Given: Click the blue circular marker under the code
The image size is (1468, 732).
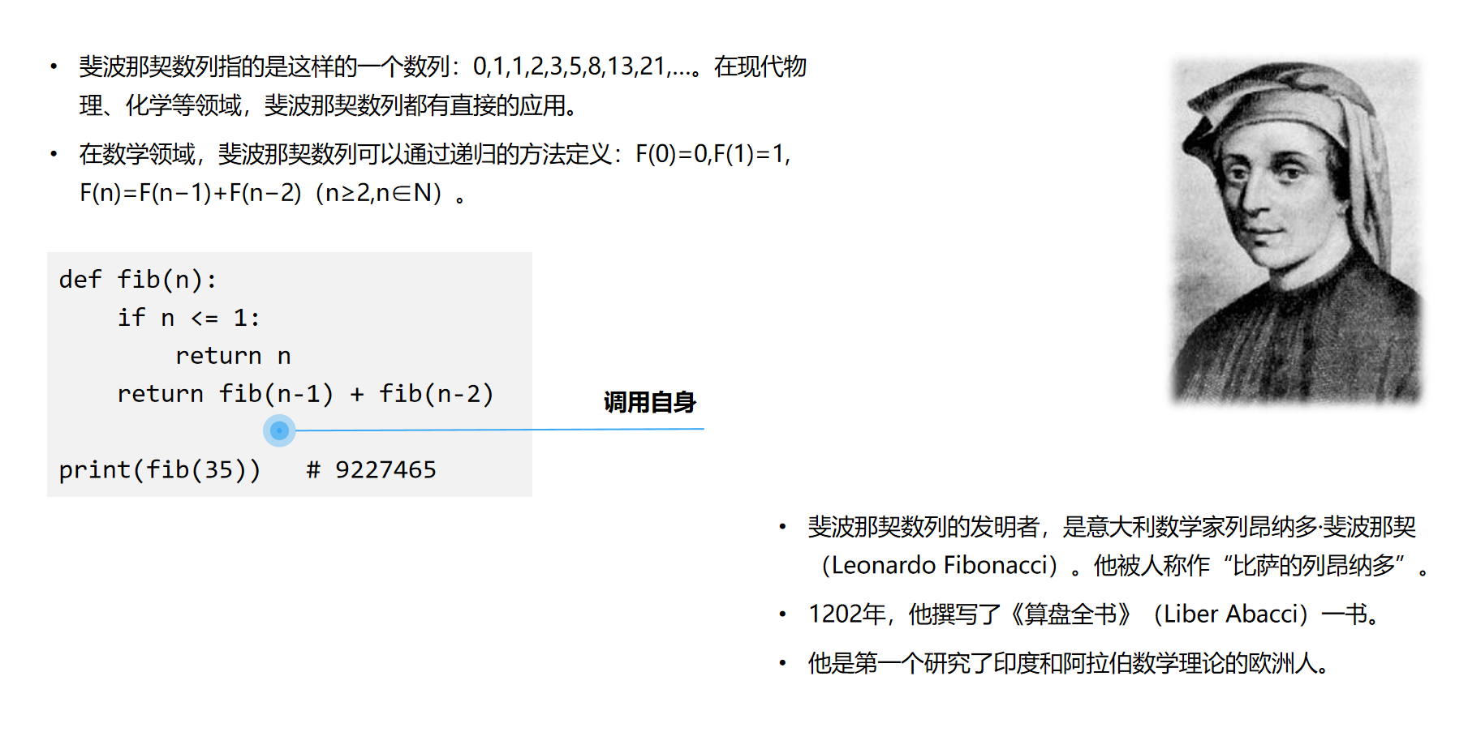Looking at the screenshot, I should [279, 430].
